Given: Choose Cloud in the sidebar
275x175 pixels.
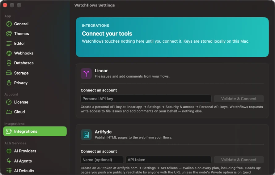Looking at the screenshot, I should 35,112.
